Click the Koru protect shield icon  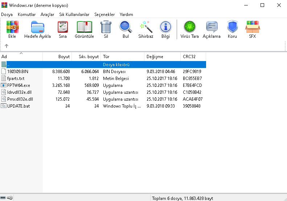coord(233,27)
